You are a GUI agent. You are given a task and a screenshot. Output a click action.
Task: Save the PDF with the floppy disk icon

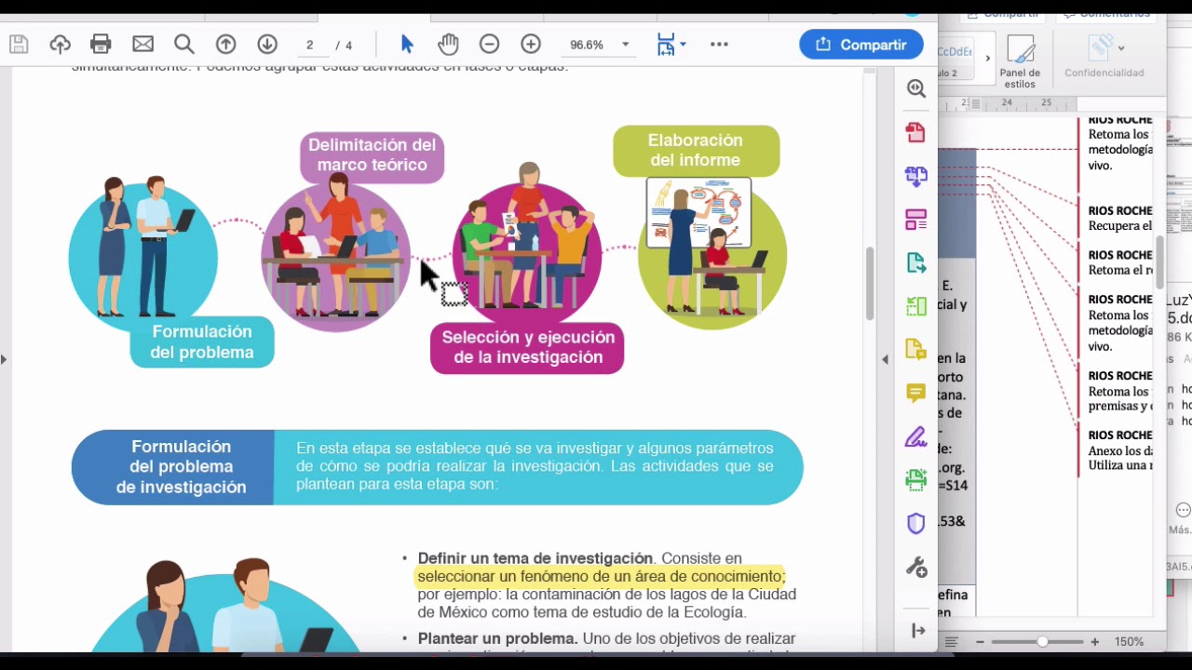[x=19, y=44]
